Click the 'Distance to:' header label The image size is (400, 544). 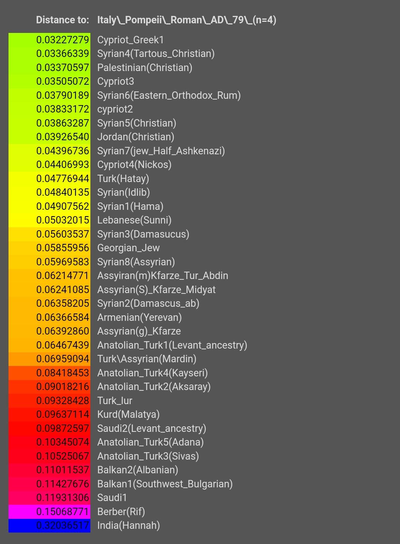tap(63, 20)
